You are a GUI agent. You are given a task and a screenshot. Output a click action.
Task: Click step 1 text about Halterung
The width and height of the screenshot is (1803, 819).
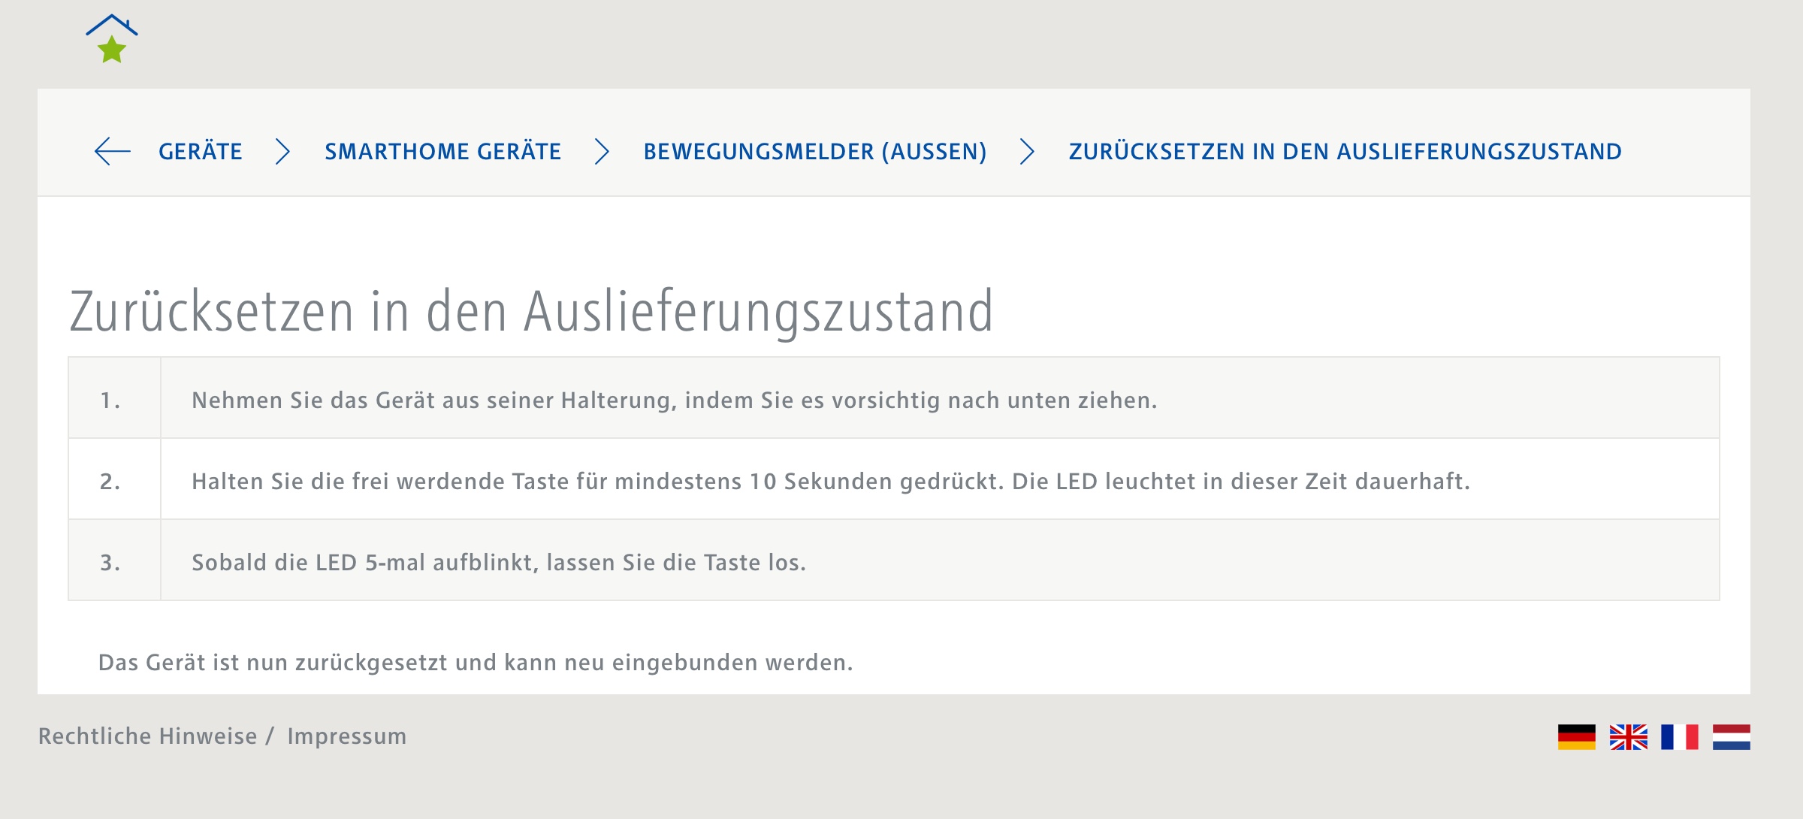pyautogui.click(x=674, y=400)
